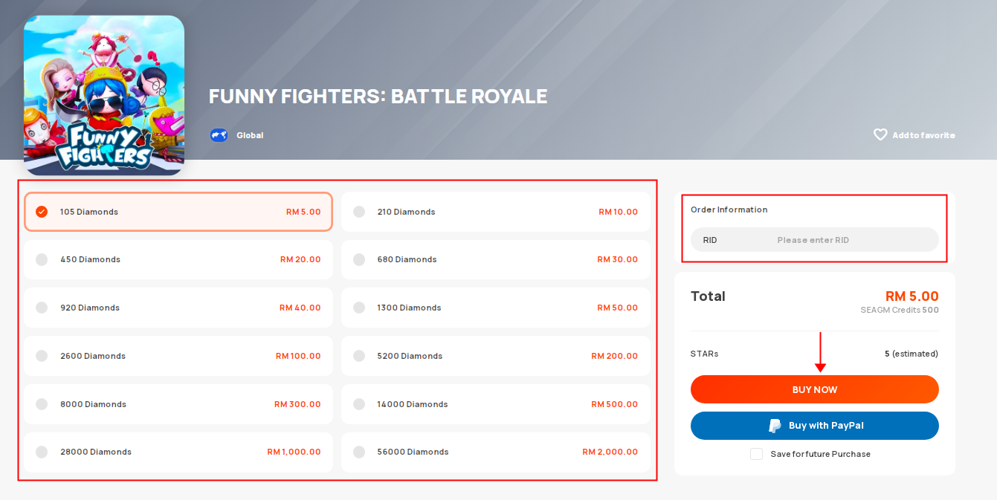Pick 8000 Diamonds for RM 300.00

(178, 404)
